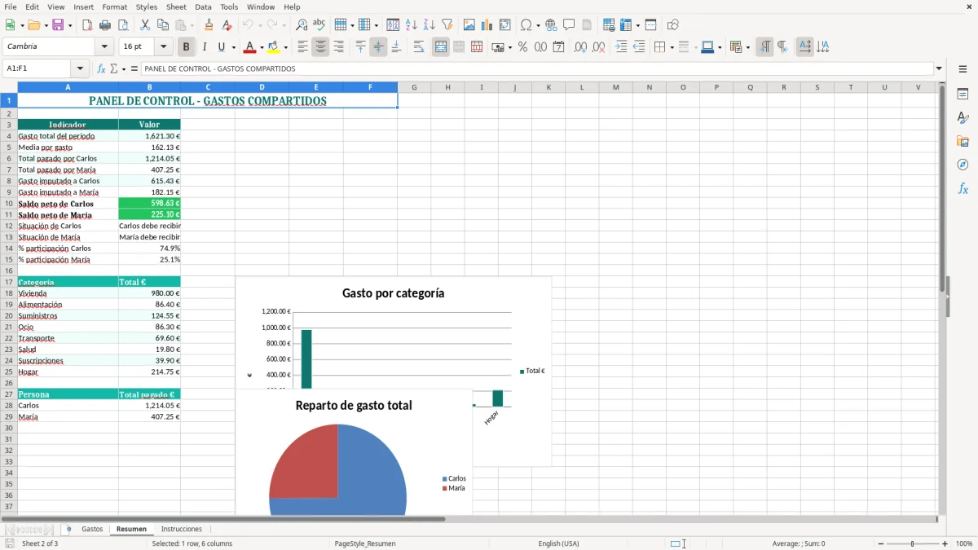Viewport: 978px width, 550px height.
Task: Open Find and Replace icon
Action: (x=302, y=25)
